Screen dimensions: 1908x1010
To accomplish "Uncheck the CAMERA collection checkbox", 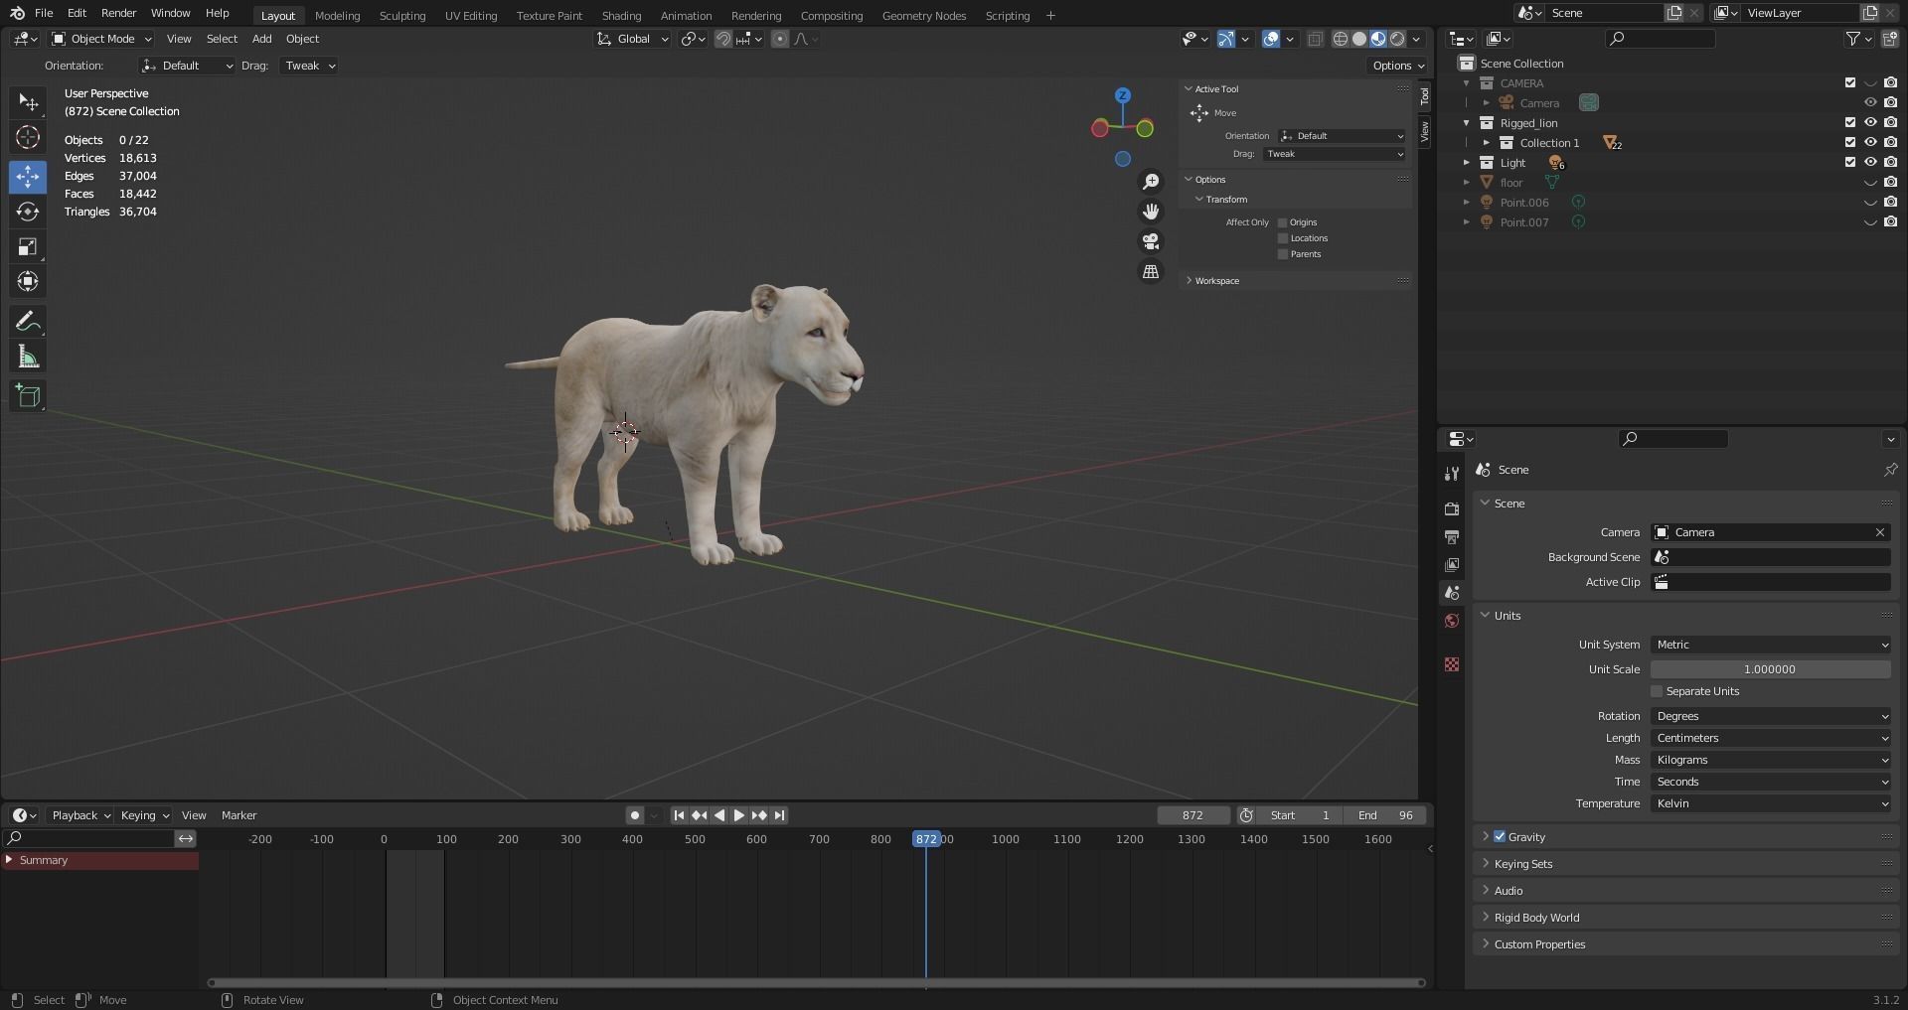I will (x=1850, y=83).
